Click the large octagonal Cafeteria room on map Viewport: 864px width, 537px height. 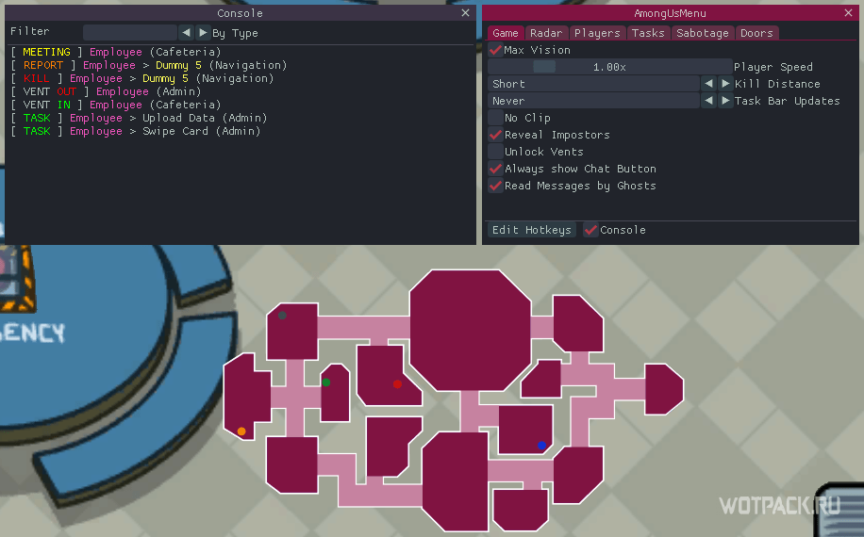coord(470,330)
